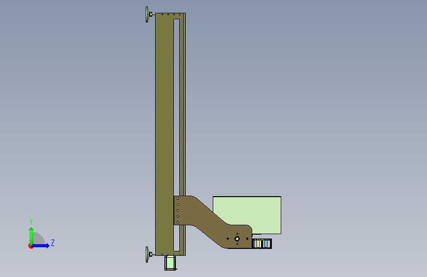Click the 'Y' axis label text

click(31, 222)
